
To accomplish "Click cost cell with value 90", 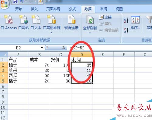I will click(x=40, y=75).
